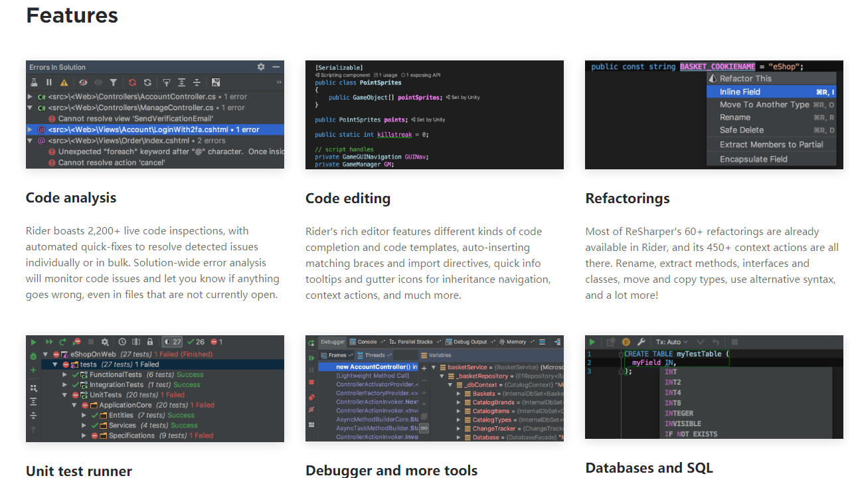The image size is (850, 478).
Task: Click the wrench icon in SQL toolbar
Action: tap(641, 342)
